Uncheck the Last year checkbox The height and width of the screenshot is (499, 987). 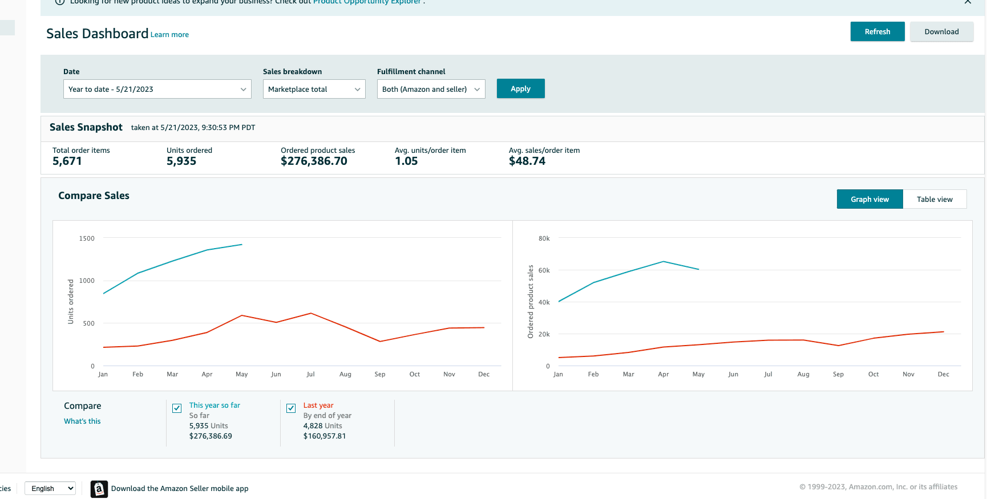291,408
